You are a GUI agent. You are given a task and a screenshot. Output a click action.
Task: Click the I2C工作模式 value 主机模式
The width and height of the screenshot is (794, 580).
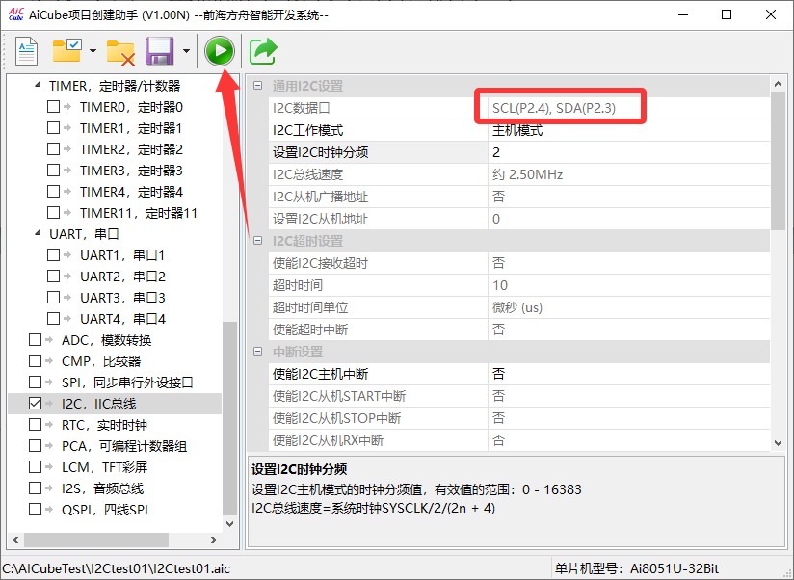coord(629,130)
